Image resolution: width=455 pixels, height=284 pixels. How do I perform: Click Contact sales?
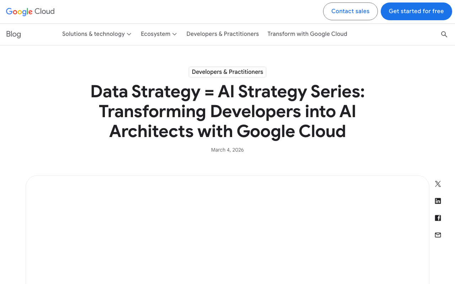(x=350, y=11)
